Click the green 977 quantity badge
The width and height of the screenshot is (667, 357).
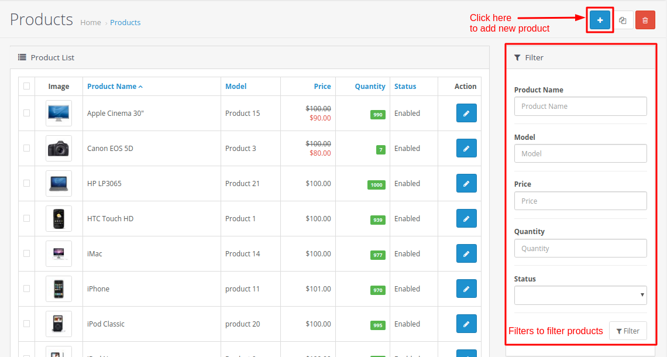378,255
